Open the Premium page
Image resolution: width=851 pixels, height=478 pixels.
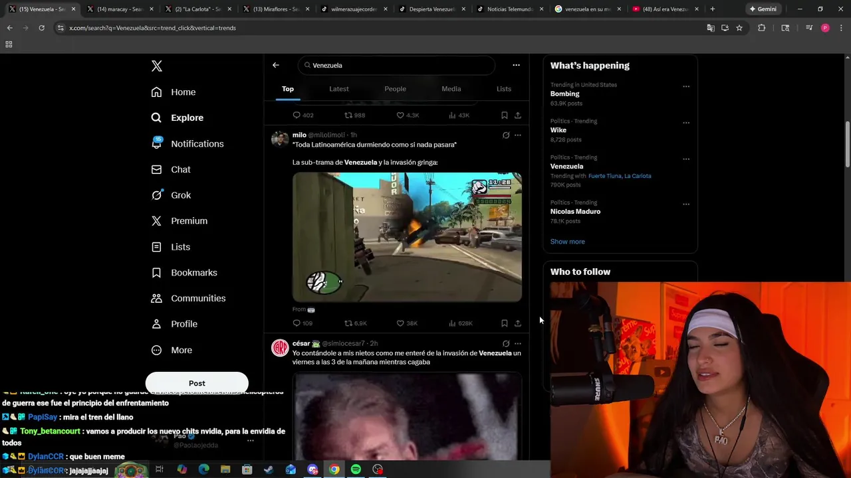[x=180, y=220]
